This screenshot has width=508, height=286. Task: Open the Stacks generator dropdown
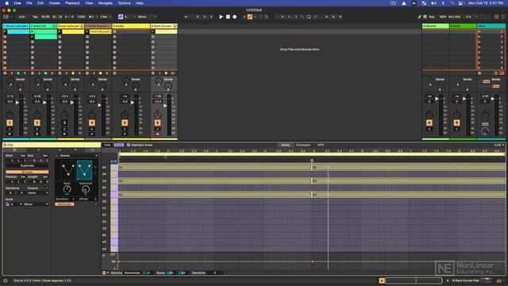(79, 156)
